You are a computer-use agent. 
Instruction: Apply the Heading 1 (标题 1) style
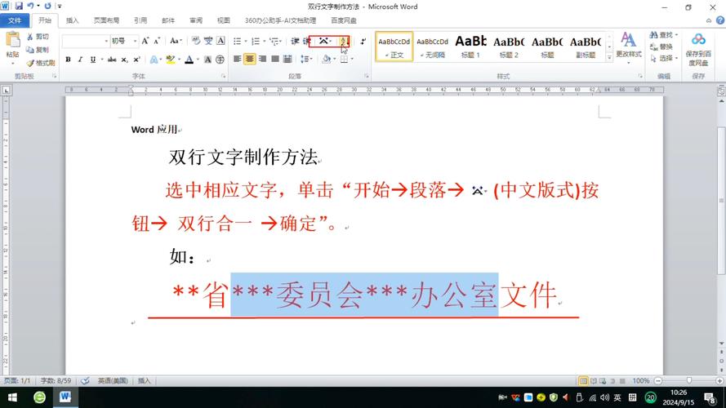click(470, 47)
